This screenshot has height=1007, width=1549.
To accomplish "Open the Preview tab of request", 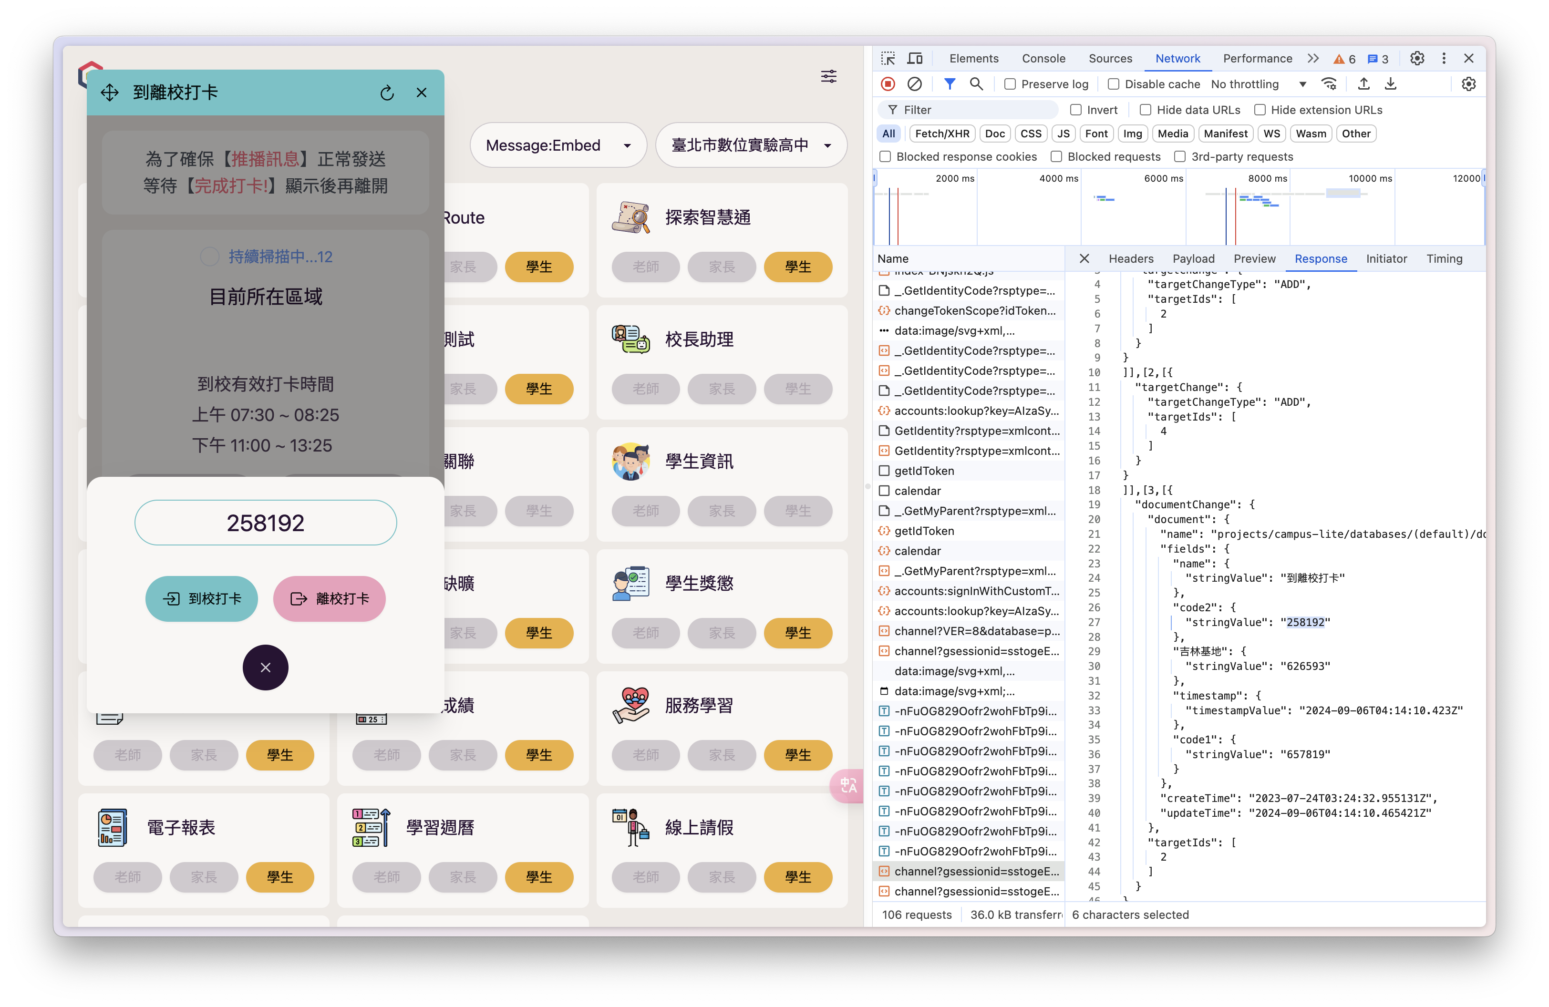I will tap(1254, 258).
